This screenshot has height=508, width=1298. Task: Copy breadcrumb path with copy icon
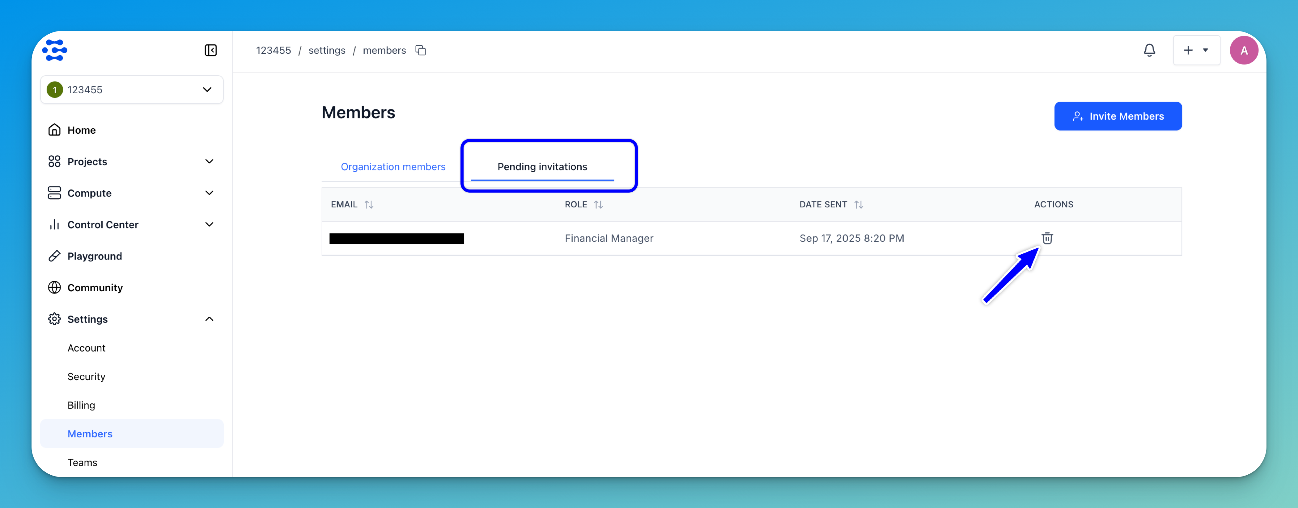(421, 50)
